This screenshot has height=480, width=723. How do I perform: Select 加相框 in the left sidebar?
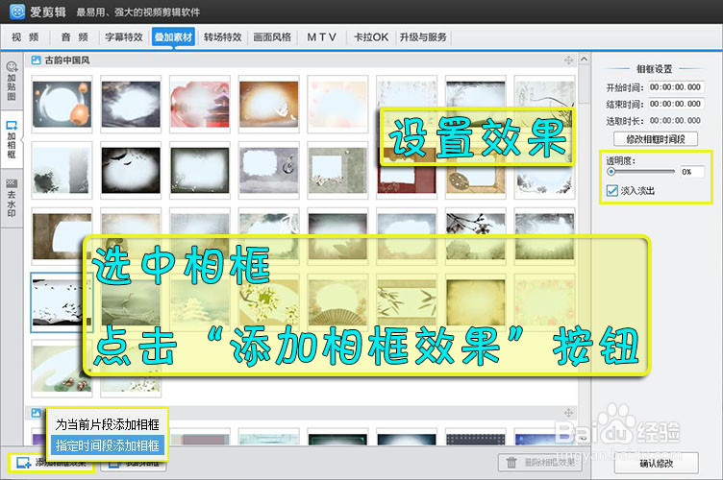pos(12,140)
